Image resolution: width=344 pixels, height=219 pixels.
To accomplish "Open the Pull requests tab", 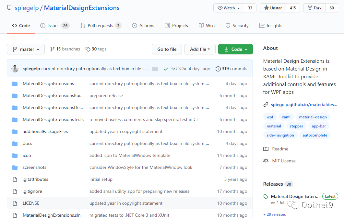I will 101,26.
